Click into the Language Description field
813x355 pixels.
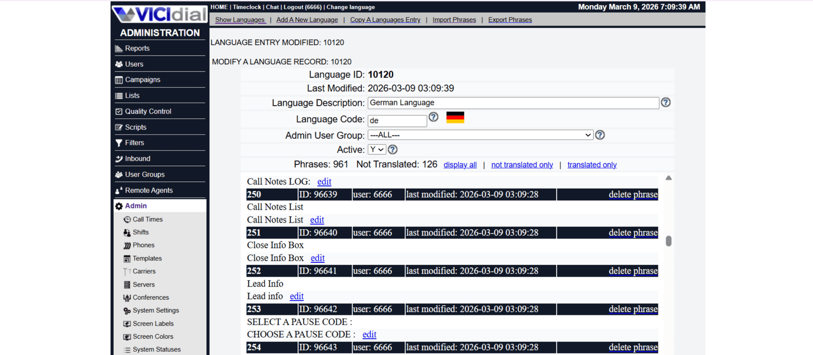pyautogui.click(x=513, y=103)
